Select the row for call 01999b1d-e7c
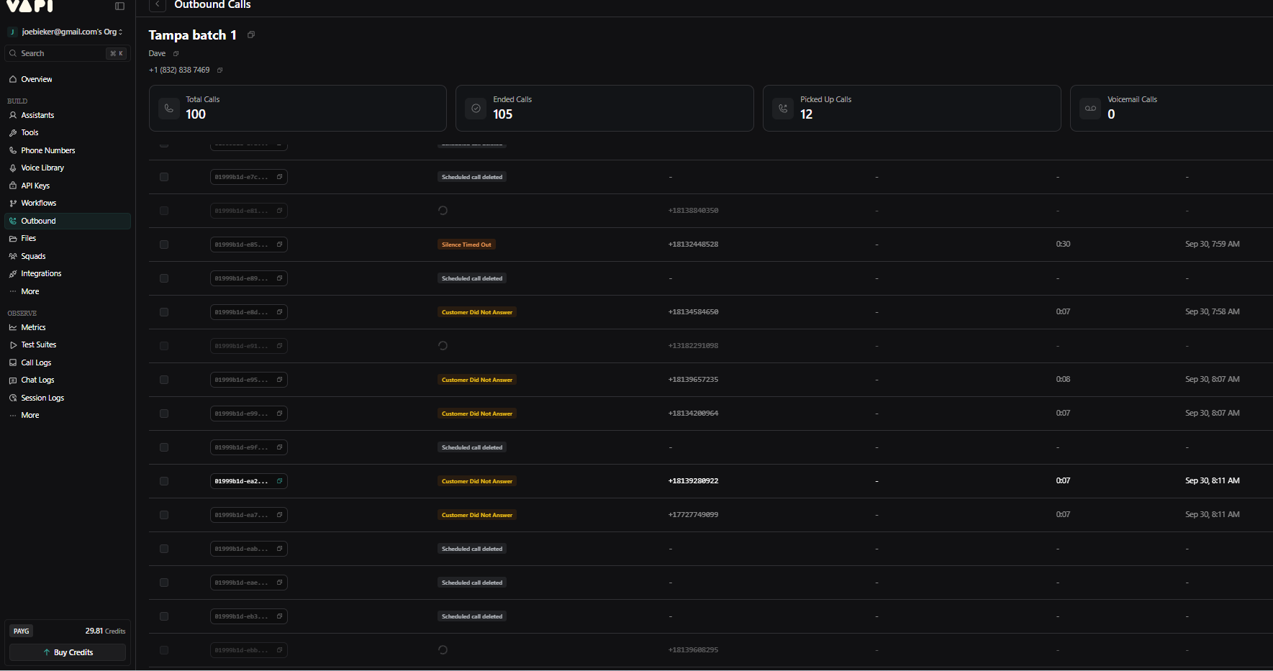This screenshot has width=1273, height=671. [164, 177]
